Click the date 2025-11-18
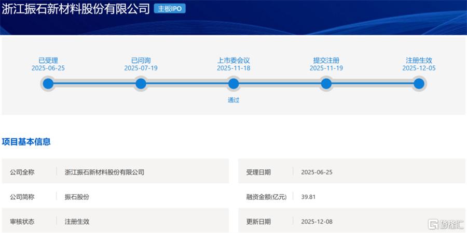This screenshot has height=233, width=467. tap(233, 68)
